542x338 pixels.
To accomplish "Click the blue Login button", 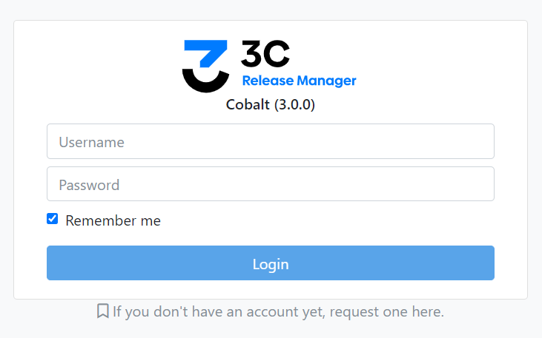I will pos(271,263).
